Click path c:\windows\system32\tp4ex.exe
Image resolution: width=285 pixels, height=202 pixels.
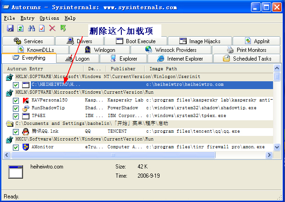(x=186, y=116)
